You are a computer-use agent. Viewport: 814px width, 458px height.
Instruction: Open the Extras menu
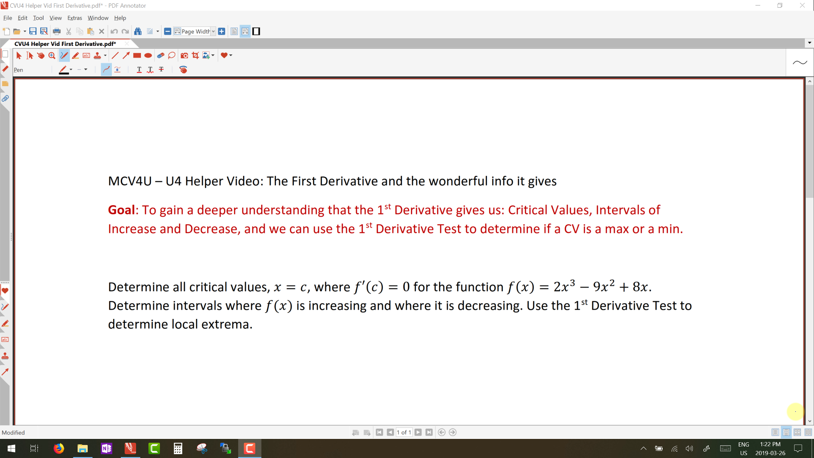tap(75, 18)
